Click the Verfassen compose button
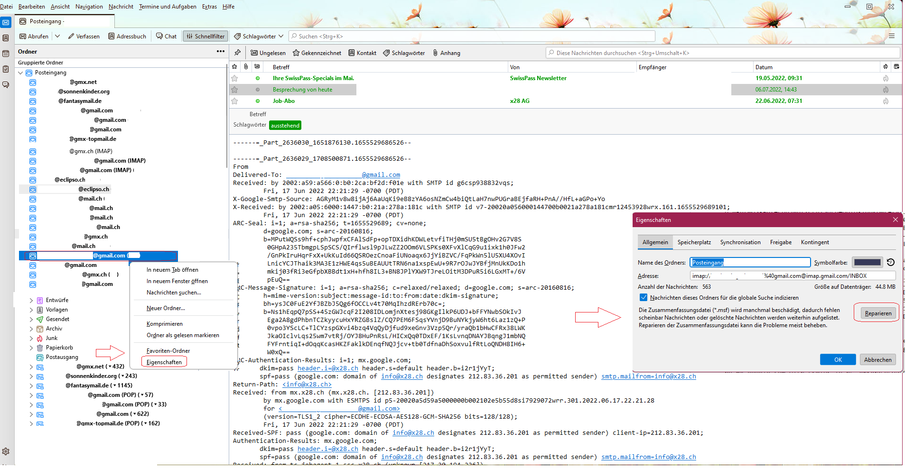 point(84,37)
